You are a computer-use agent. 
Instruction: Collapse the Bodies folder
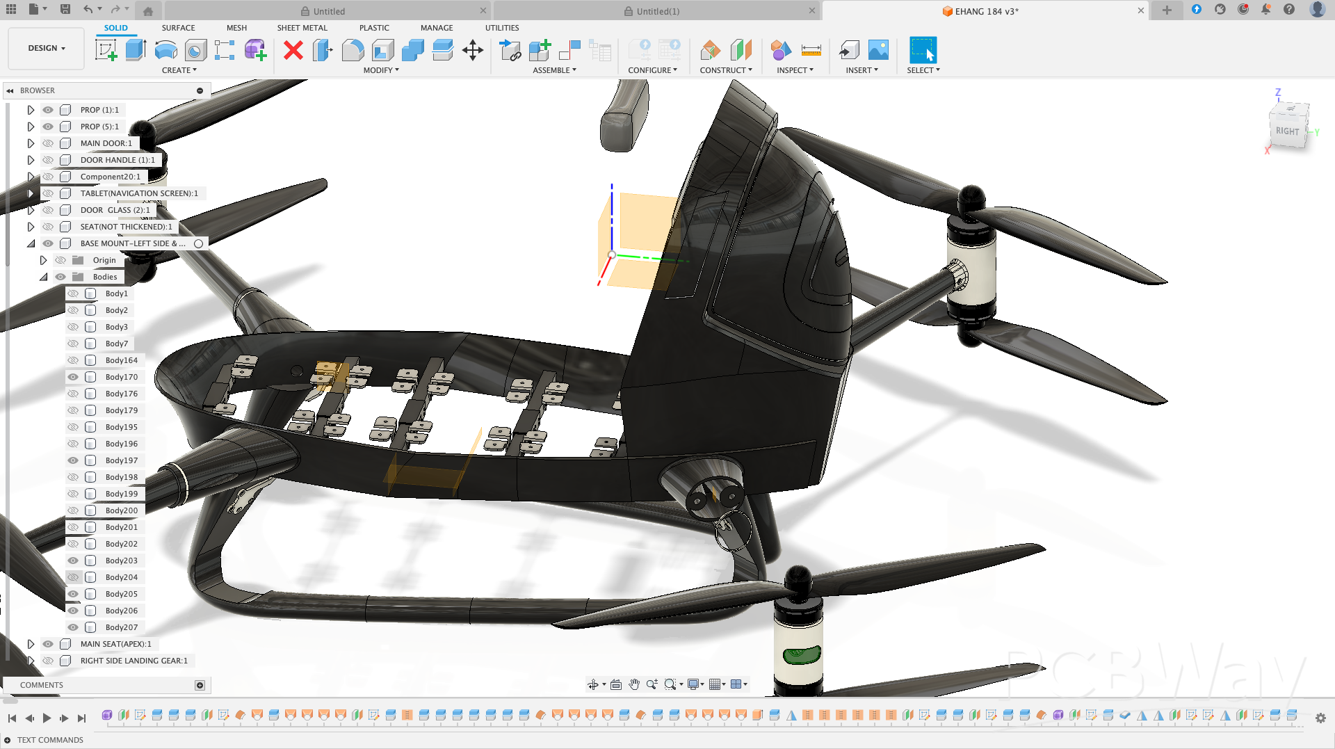43,277
